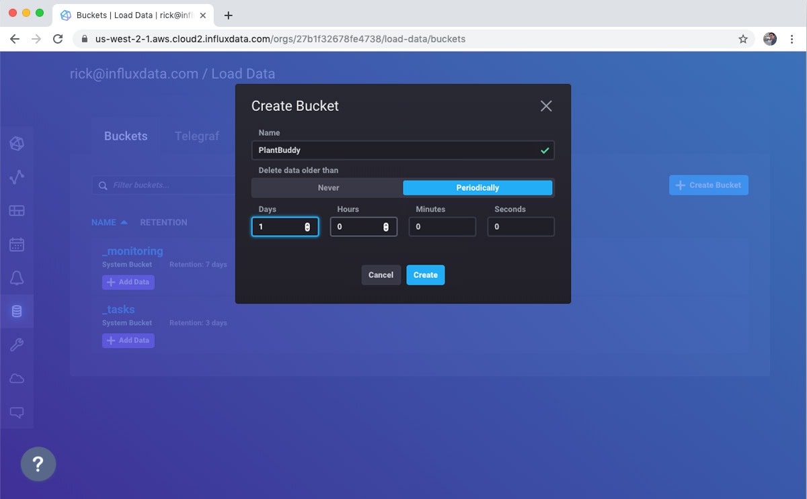The image size is (807, 499).
Task: Click the round question mark help button
Action: pyautogui.click(x=38, y=463)
